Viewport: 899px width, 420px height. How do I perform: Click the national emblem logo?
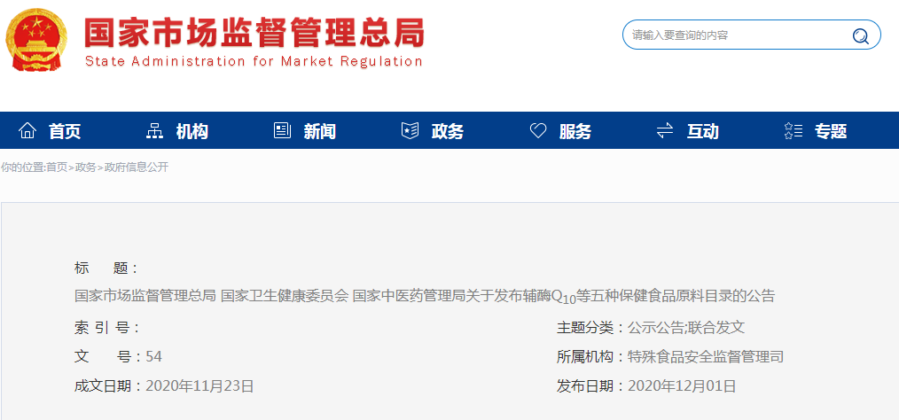coord(37,41)
